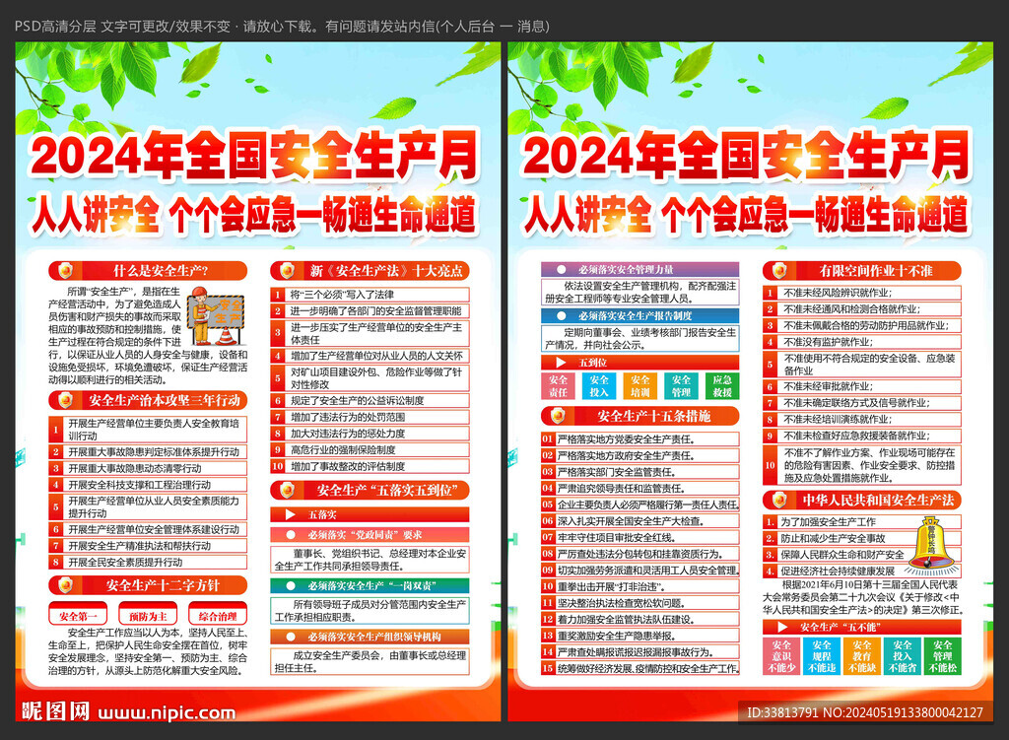1009x740 pixels.
Task: Select the 预防为主 label
Action: [148, 615]
